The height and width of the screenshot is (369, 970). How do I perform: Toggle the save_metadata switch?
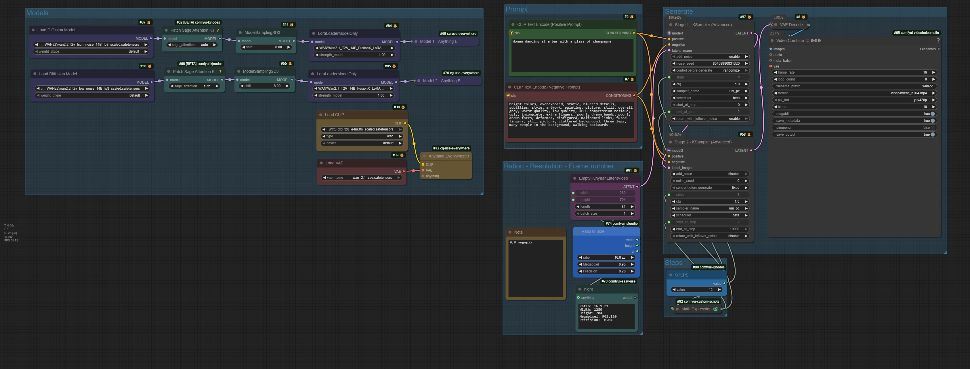click(932, 121)
